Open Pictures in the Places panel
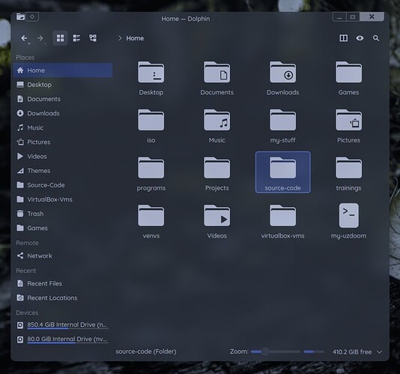This screenshot has height=374, width=400. (x=63, y=142)
